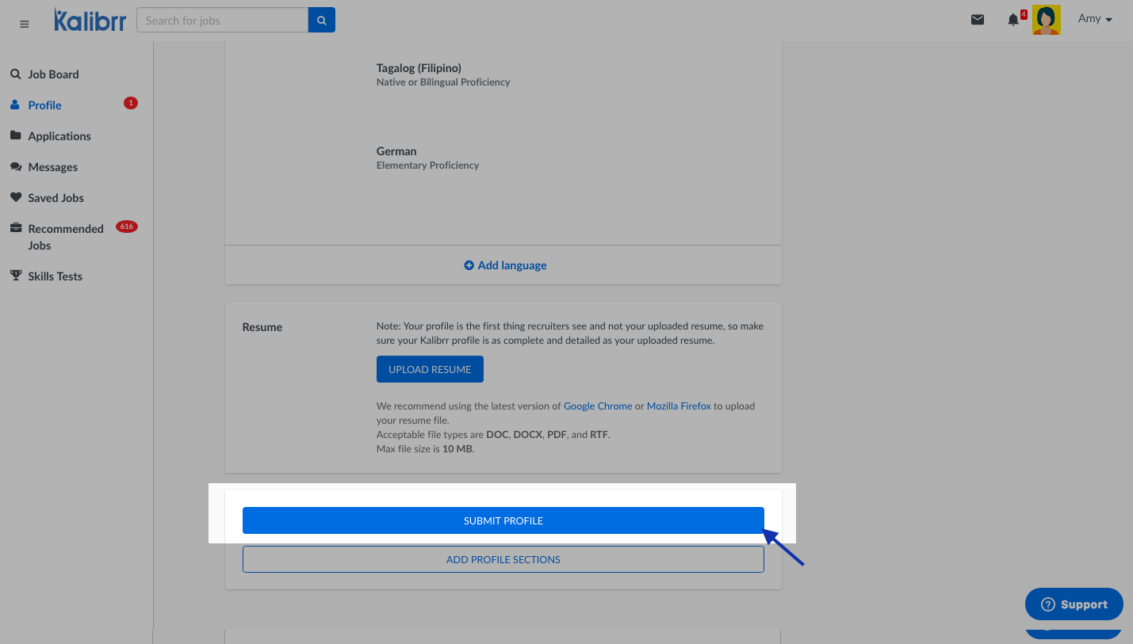1133x644 pixels.
Task: Open the notifications bell
Action: point(1013,20)
